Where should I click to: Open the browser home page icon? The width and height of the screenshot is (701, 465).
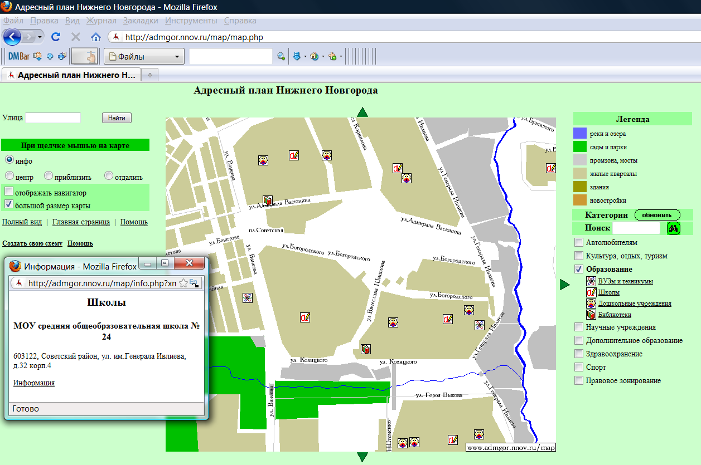pos(96,37)
